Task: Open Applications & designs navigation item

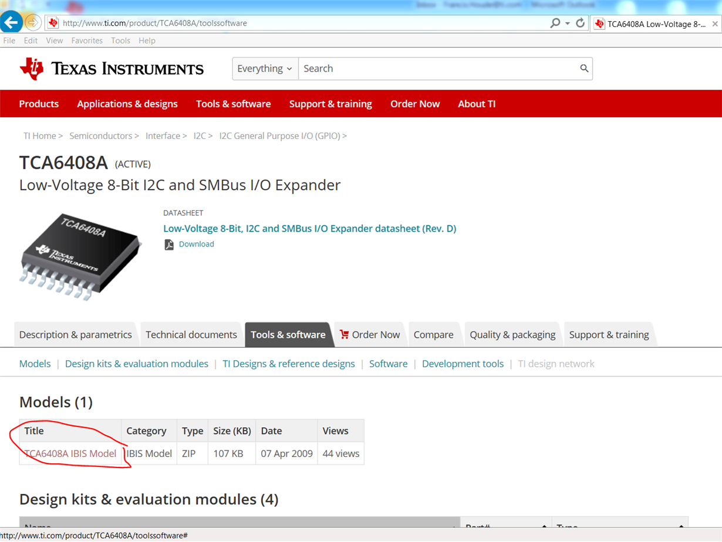Action: [x=127, y=104]
